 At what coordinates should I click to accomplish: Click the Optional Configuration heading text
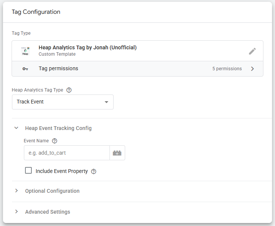pyautogui.click(x=52, y=191)
